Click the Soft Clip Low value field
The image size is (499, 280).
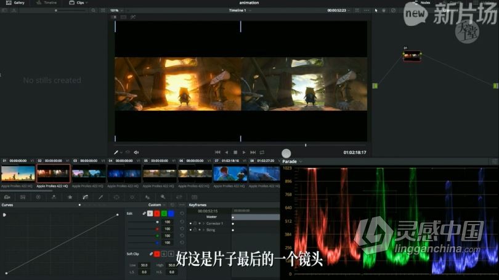click(x=144, y=265)
